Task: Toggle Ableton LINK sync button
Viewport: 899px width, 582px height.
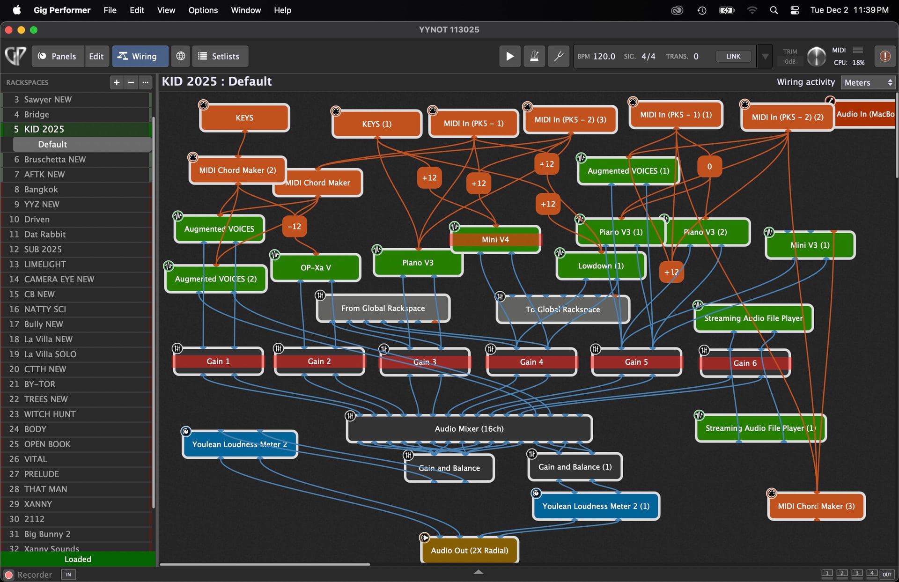Action: pyautogui.click(x=733, y=56)
